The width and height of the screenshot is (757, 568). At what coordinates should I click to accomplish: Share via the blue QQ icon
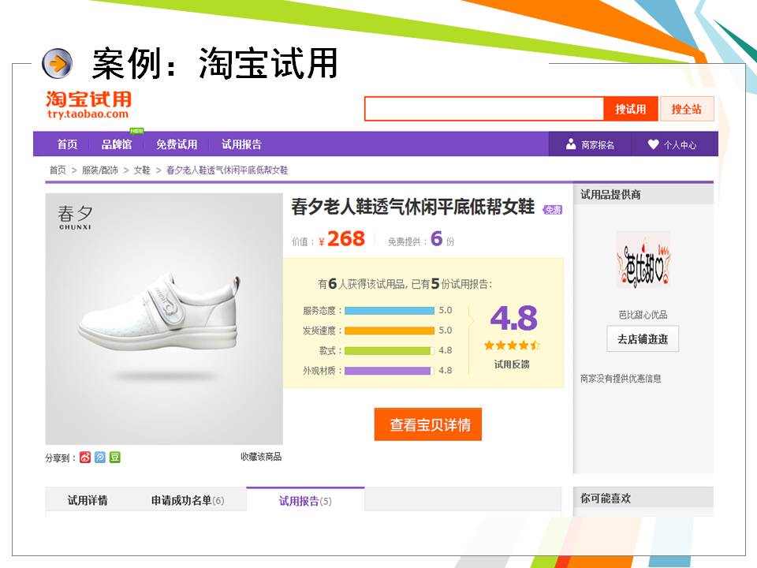point(100,457)
